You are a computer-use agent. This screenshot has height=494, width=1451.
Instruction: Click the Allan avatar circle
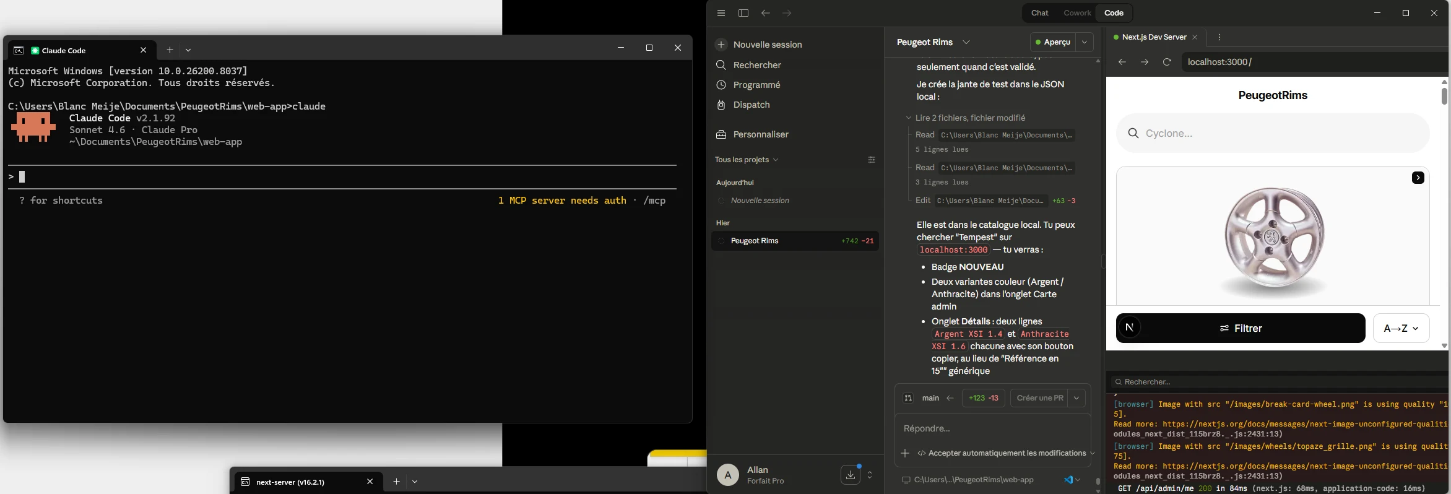point(728,475)
